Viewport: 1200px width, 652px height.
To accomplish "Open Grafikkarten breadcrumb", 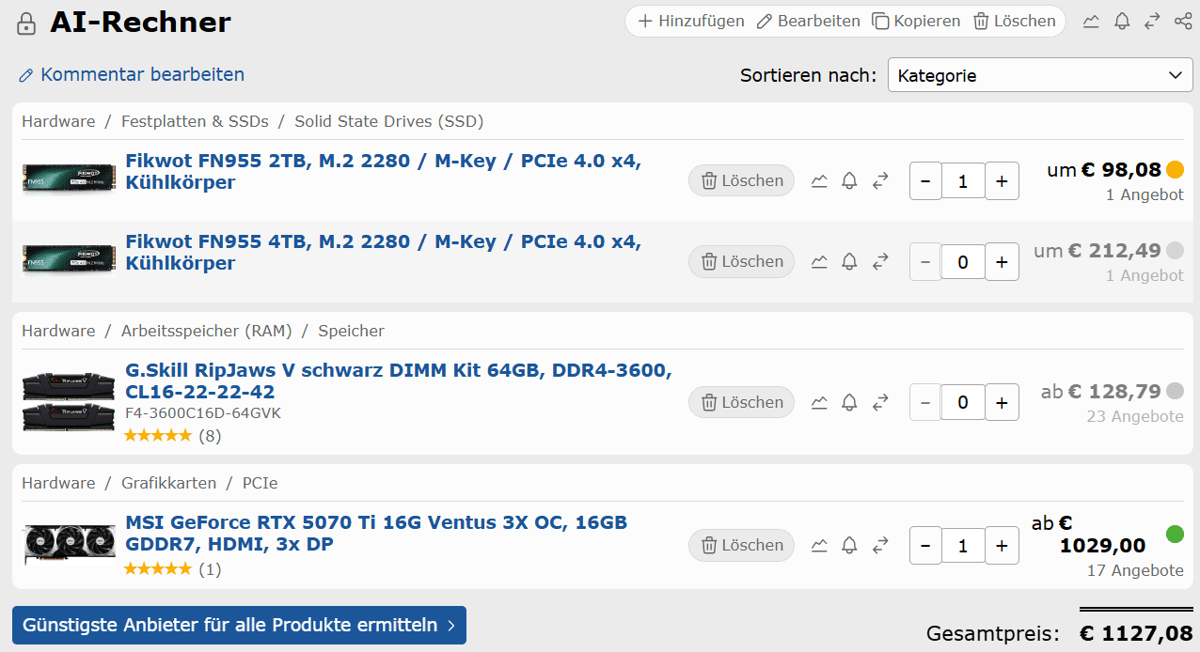I will (168, 483).
